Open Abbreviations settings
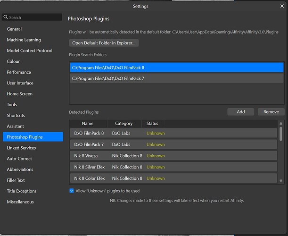This screenshot has height=236, width=288. click(20, 169)
